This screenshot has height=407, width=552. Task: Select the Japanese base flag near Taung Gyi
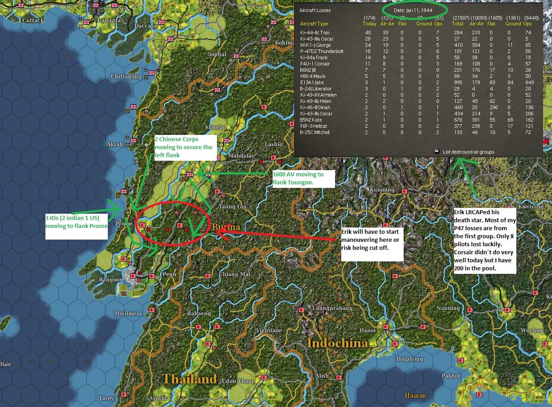[x=217, y=192]
